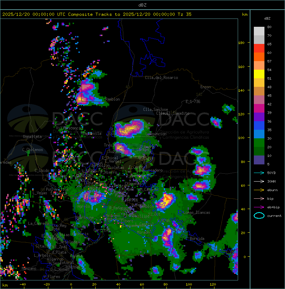This screenshot has width=285, height=289.
Task: Click the Dormida town label
Action: pos(197,239)
